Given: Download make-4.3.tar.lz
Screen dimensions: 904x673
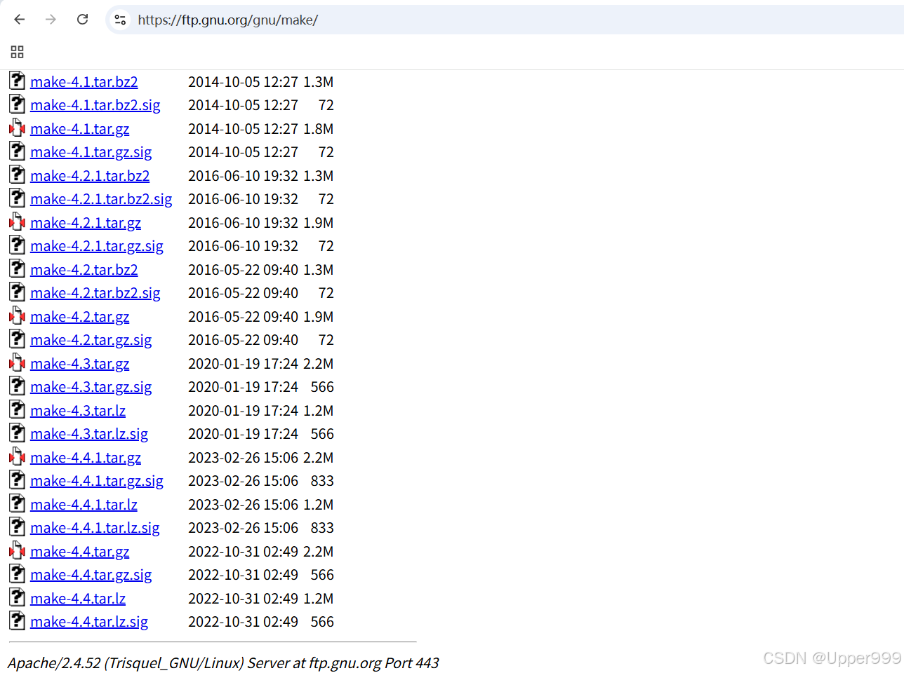Looking at the screenshot, I should (78, 411).
